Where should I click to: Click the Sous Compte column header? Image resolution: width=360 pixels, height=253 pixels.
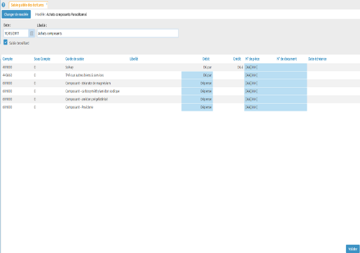click(42, 59)
